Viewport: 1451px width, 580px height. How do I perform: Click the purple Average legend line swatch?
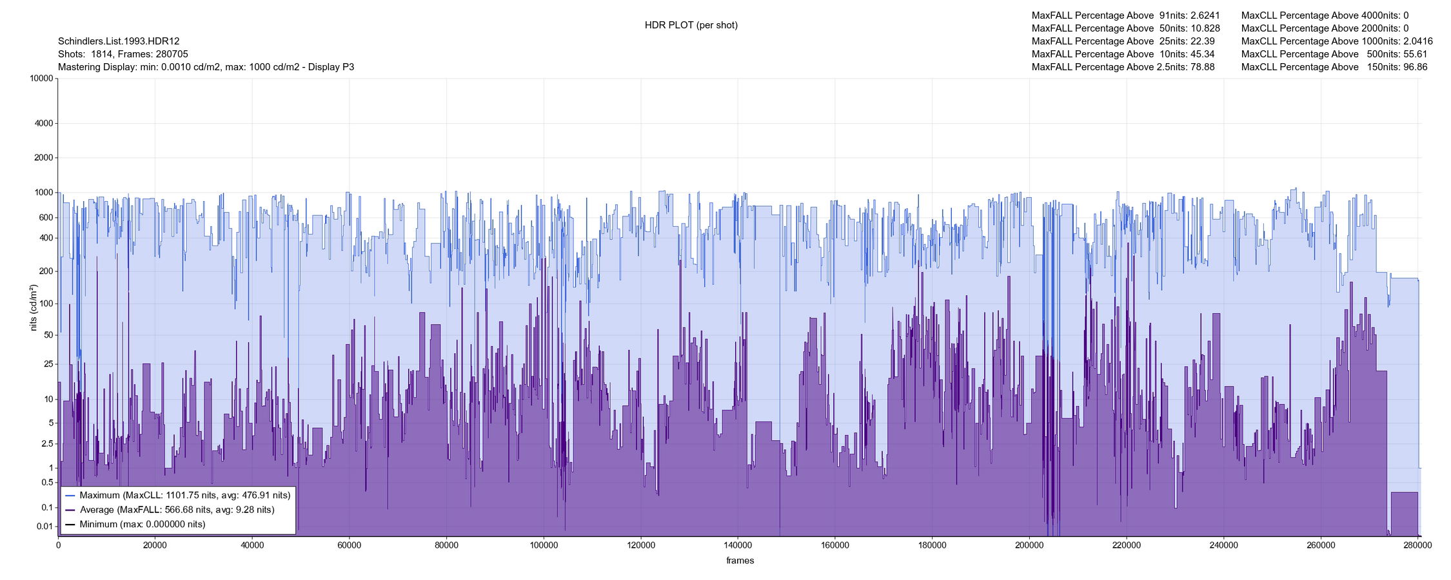pos(70,510)
